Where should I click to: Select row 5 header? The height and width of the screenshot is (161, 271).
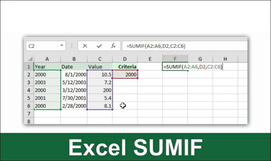click(x=29, y=98)
